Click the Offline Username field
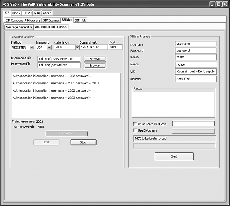Image resolution: width=230 pixels, height=206 pixels. tap(196, 44)
